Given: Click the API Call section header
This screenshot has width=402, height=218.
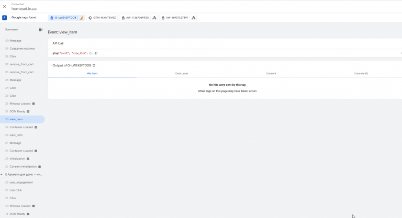Looking at the screenshot, I should [58, 43].
